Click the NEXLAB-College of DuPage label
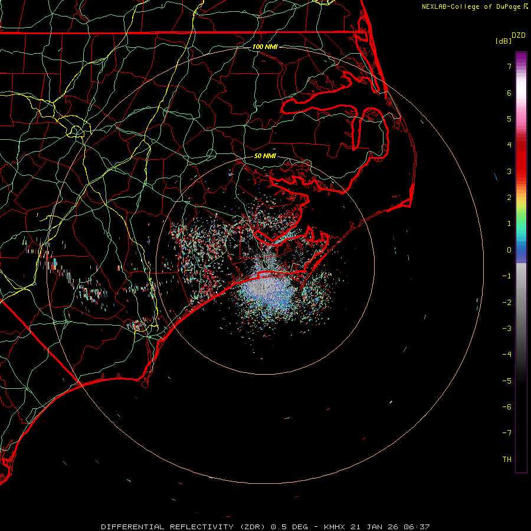The width and height of the screenshot is (531, 531). (x=471, y=6)
